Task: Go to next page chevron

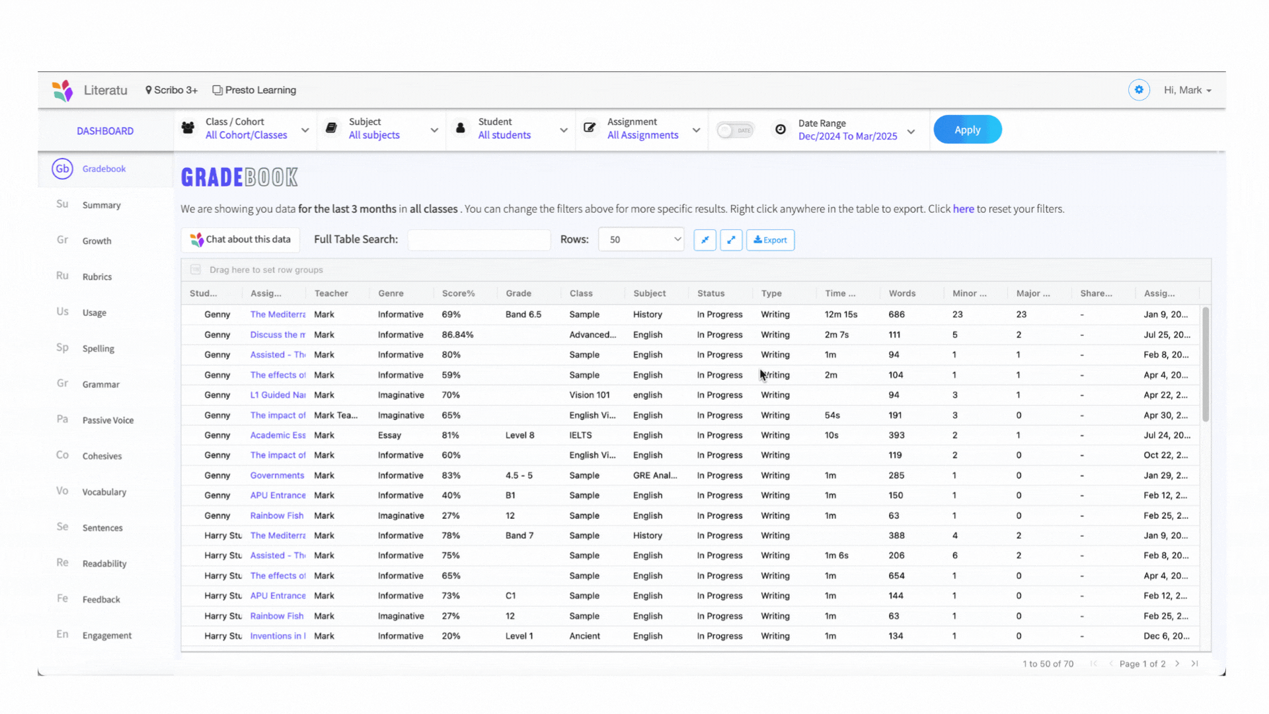Action: pyautogui.click(x=1177, y=664)
